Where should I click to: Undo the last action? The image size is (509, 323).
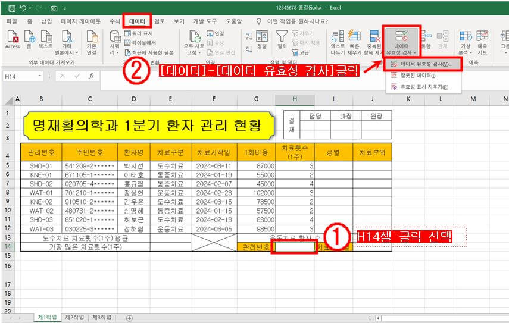(23, 8)
